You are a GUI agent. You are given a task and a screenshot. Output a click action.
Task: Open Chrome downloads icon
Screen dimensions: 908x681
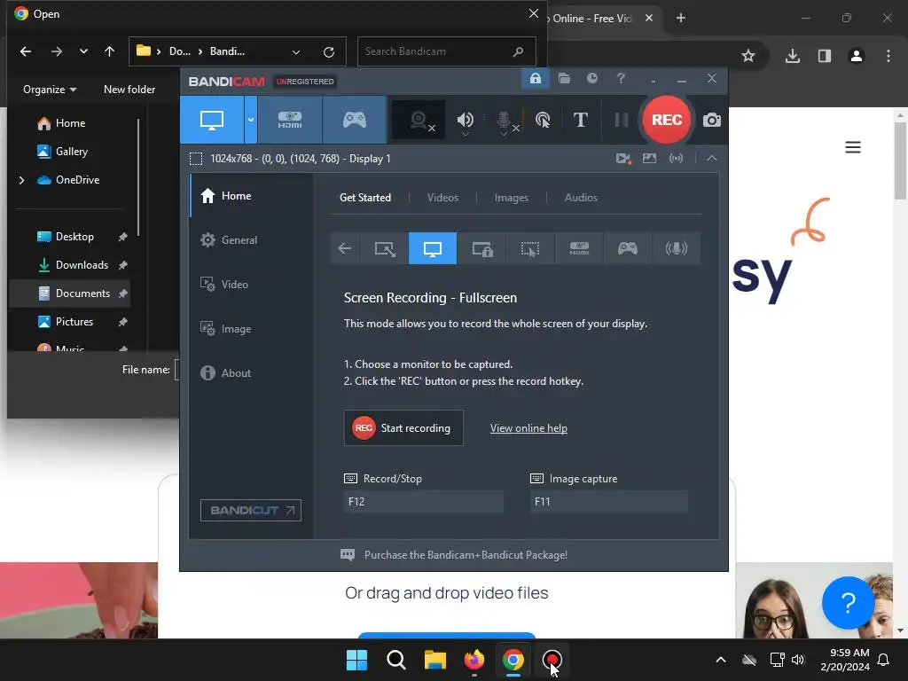point(792,56)
